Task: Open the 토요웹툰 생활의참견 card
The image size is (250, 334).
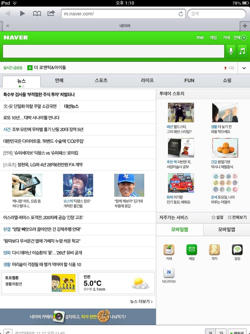Action: [x=40, y=283]
